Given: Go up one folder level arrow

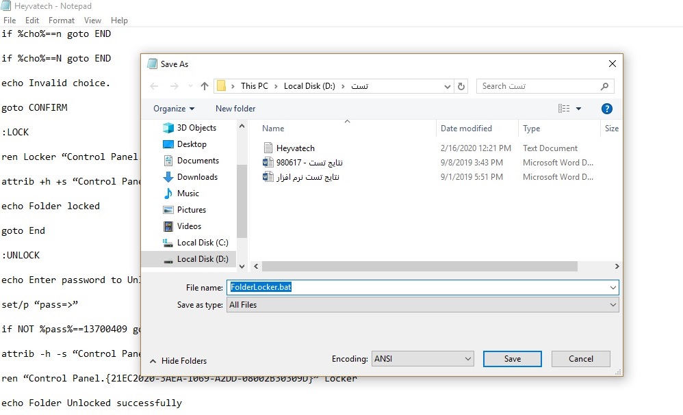Looking at the screenshot, I should 205,86.
